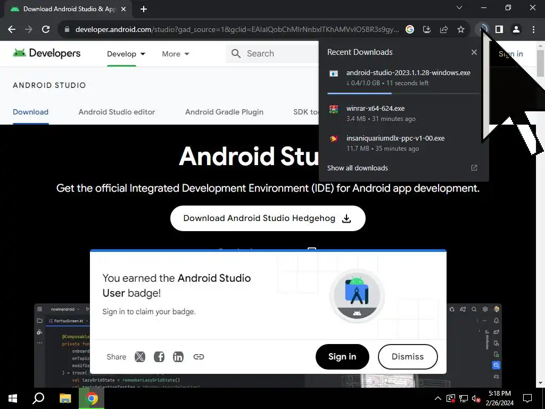Click Show all downloads

click(357, 168)
